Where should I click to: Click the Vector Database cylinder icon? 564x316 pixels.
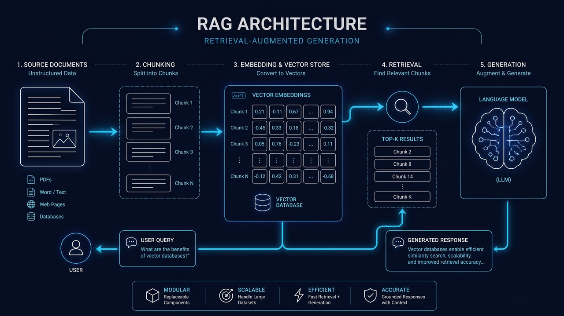(262, 202)
